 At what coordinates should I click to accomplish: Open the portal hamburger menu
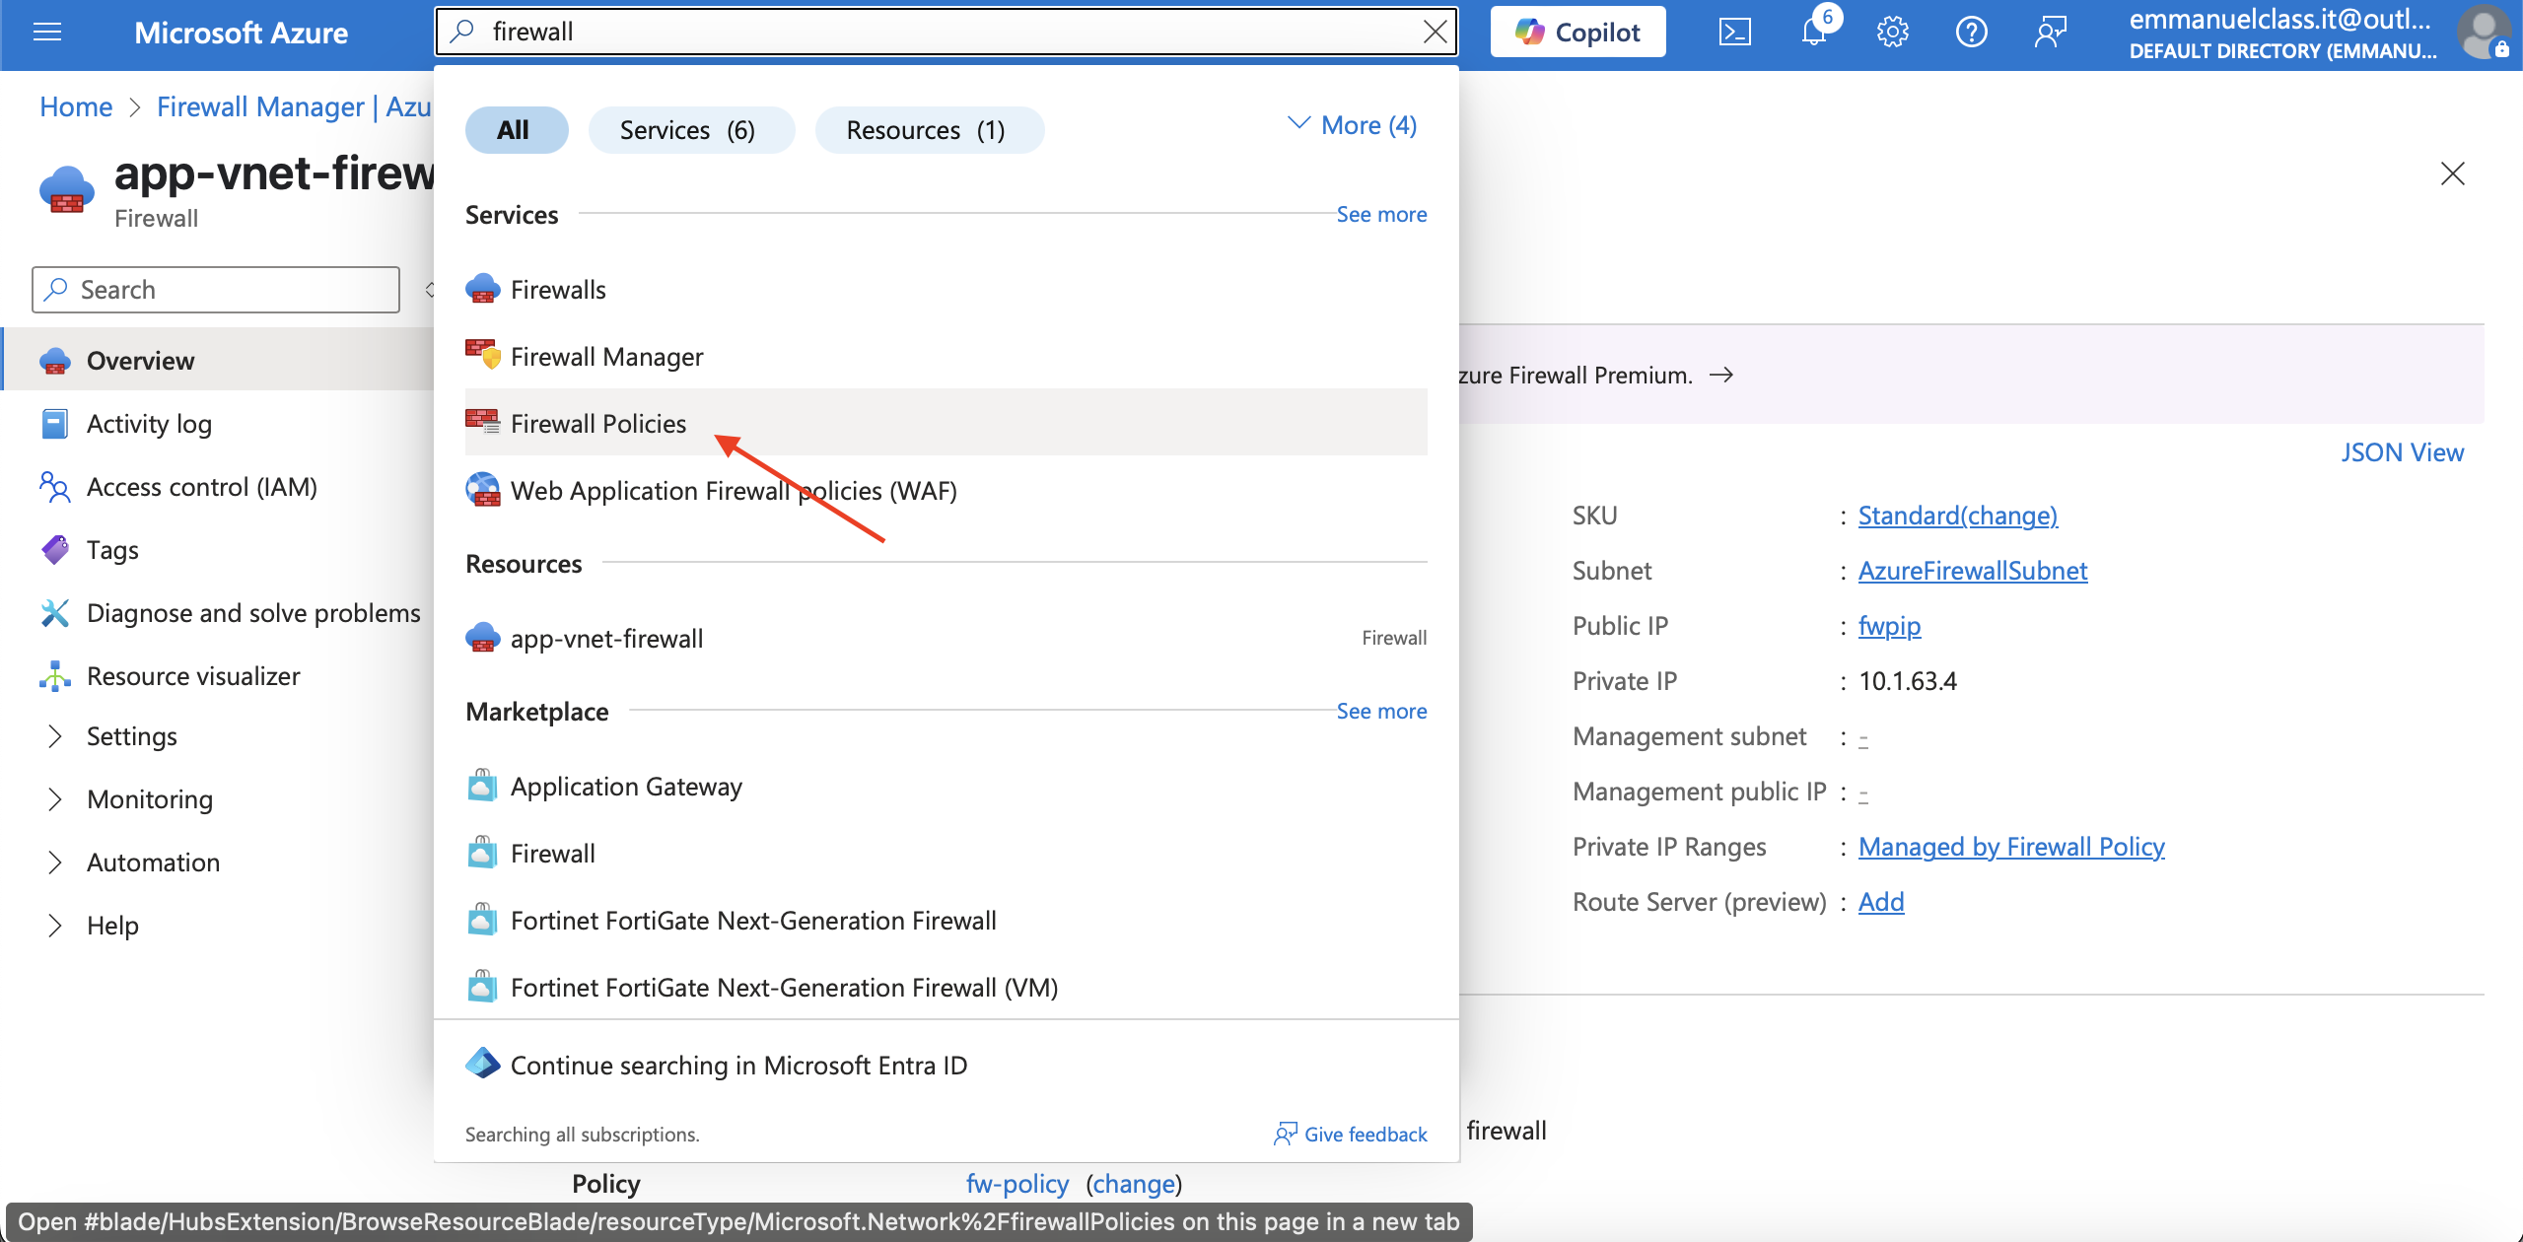pos(46,33)
